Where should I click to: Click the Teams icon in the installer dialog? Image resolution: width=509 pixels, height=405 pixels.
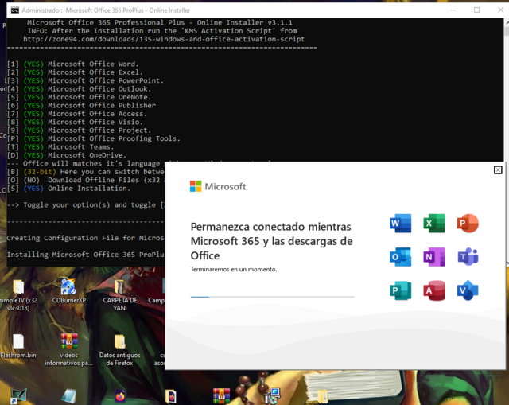[x=468, y=257]
